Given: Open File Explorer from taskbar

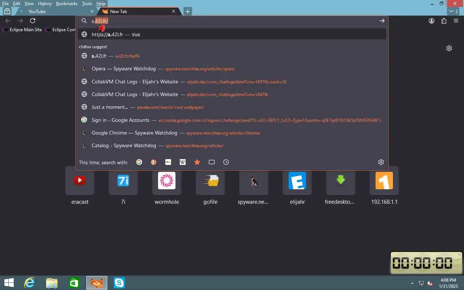Looking at the screenshot, I should 52,282.
